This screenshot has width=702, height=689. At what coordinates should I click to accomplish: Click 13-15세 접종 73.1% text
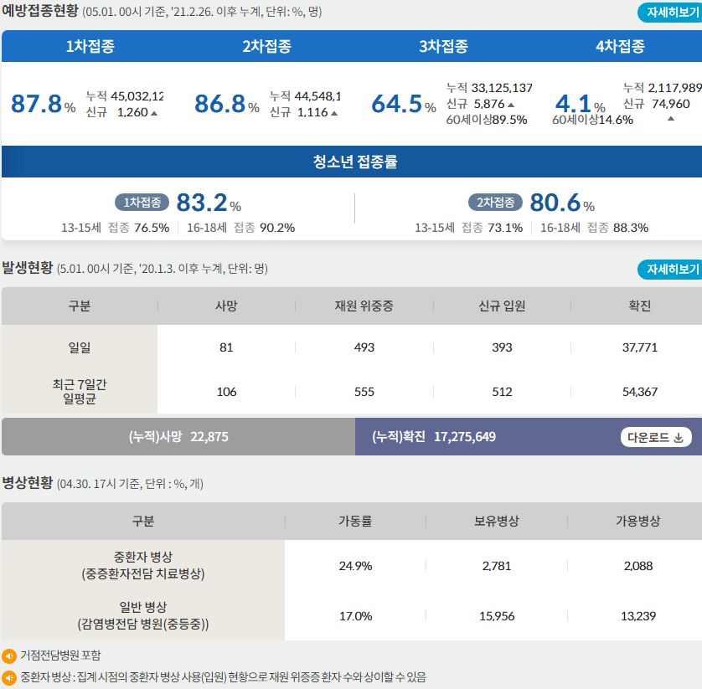pos(469,228)
